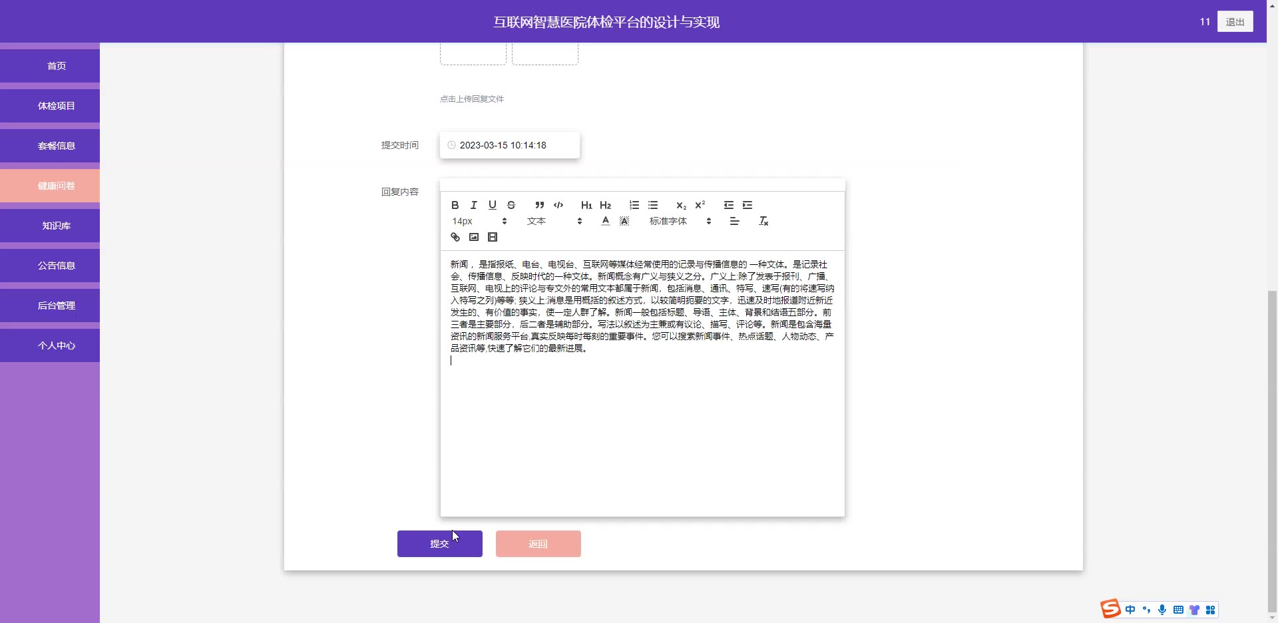Select 健康问卷 in the sidebar

pyautogui.click(x=50, y=186)
